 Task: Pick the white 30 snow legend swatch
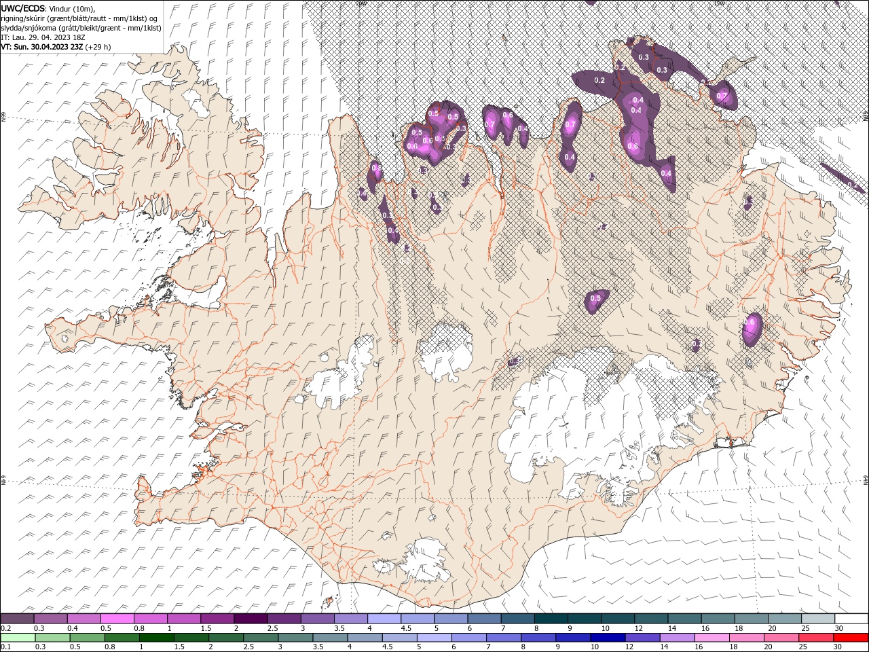851,619
